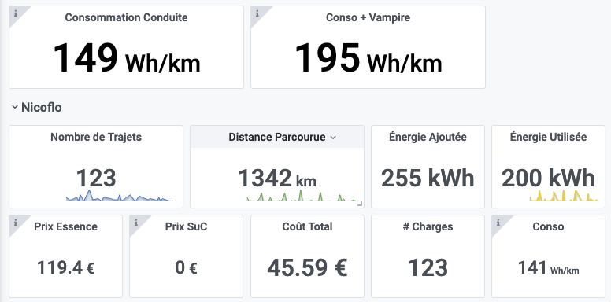The height and width of the screenshot is (302, 611).
Task: Open Distance Parcourue panel dropdown arrow
Action: tap(333, 138)
